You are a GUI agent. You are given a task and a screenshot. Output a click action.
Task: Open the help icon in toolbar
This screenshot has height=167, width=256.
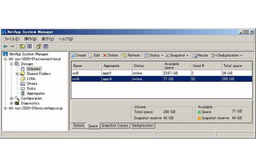(x=39, y=46)
